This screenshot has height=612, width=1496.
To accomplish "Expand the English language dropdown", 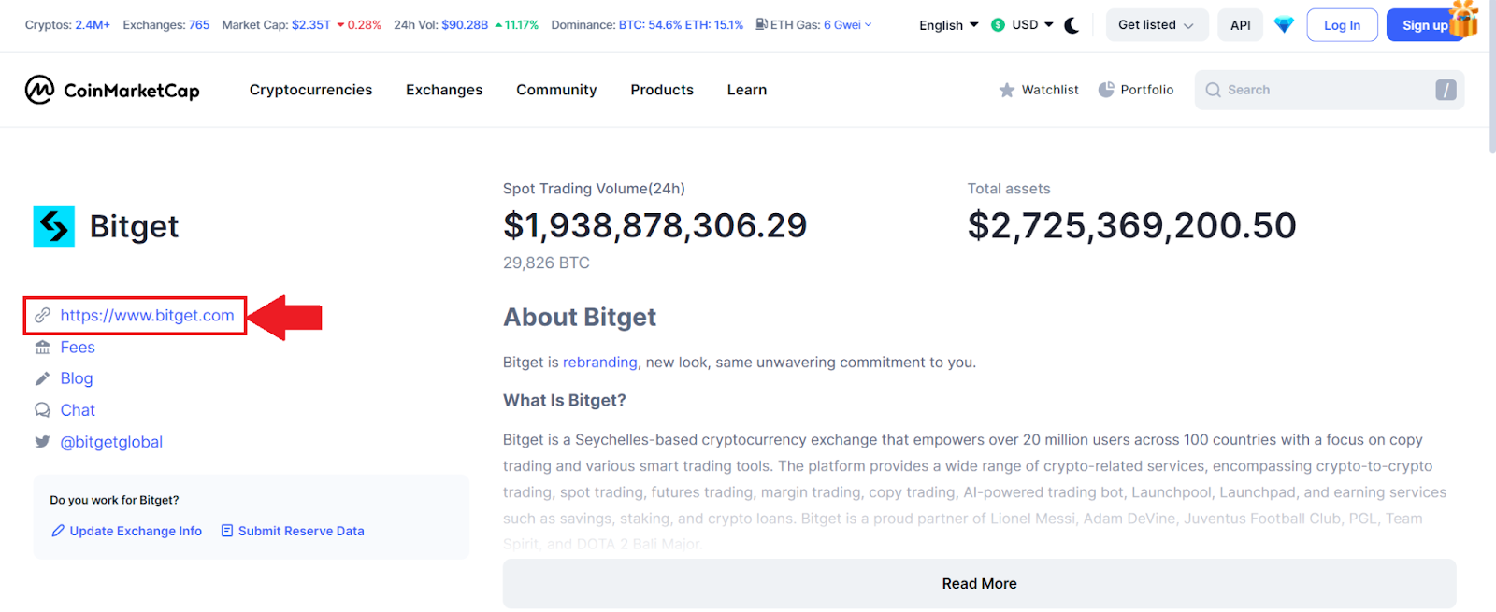I will tap(948, 25).
